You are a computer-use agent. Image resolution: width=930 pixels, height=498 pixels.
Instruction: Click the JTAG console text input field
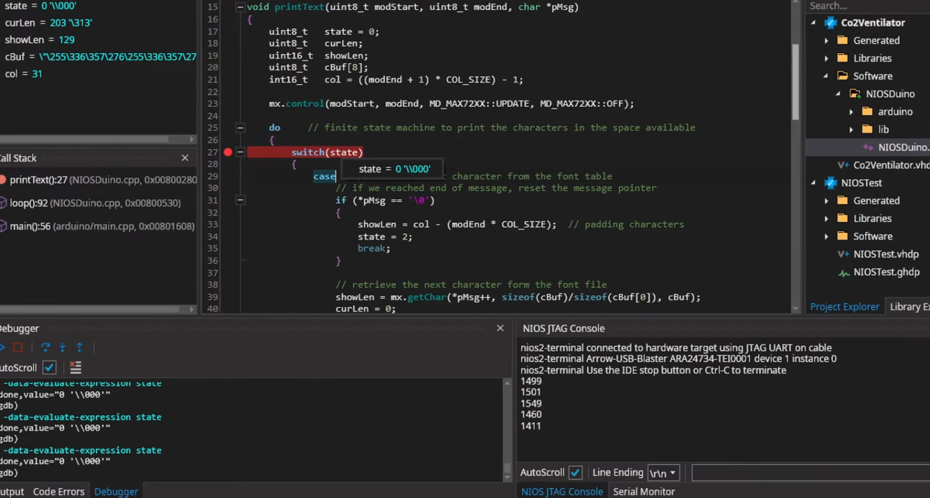point(810,473)
